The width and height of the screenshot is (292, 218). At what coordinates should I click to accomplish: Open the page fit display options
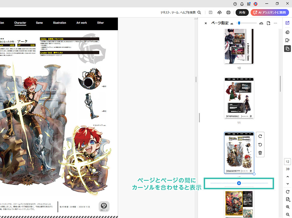point(287,199)
